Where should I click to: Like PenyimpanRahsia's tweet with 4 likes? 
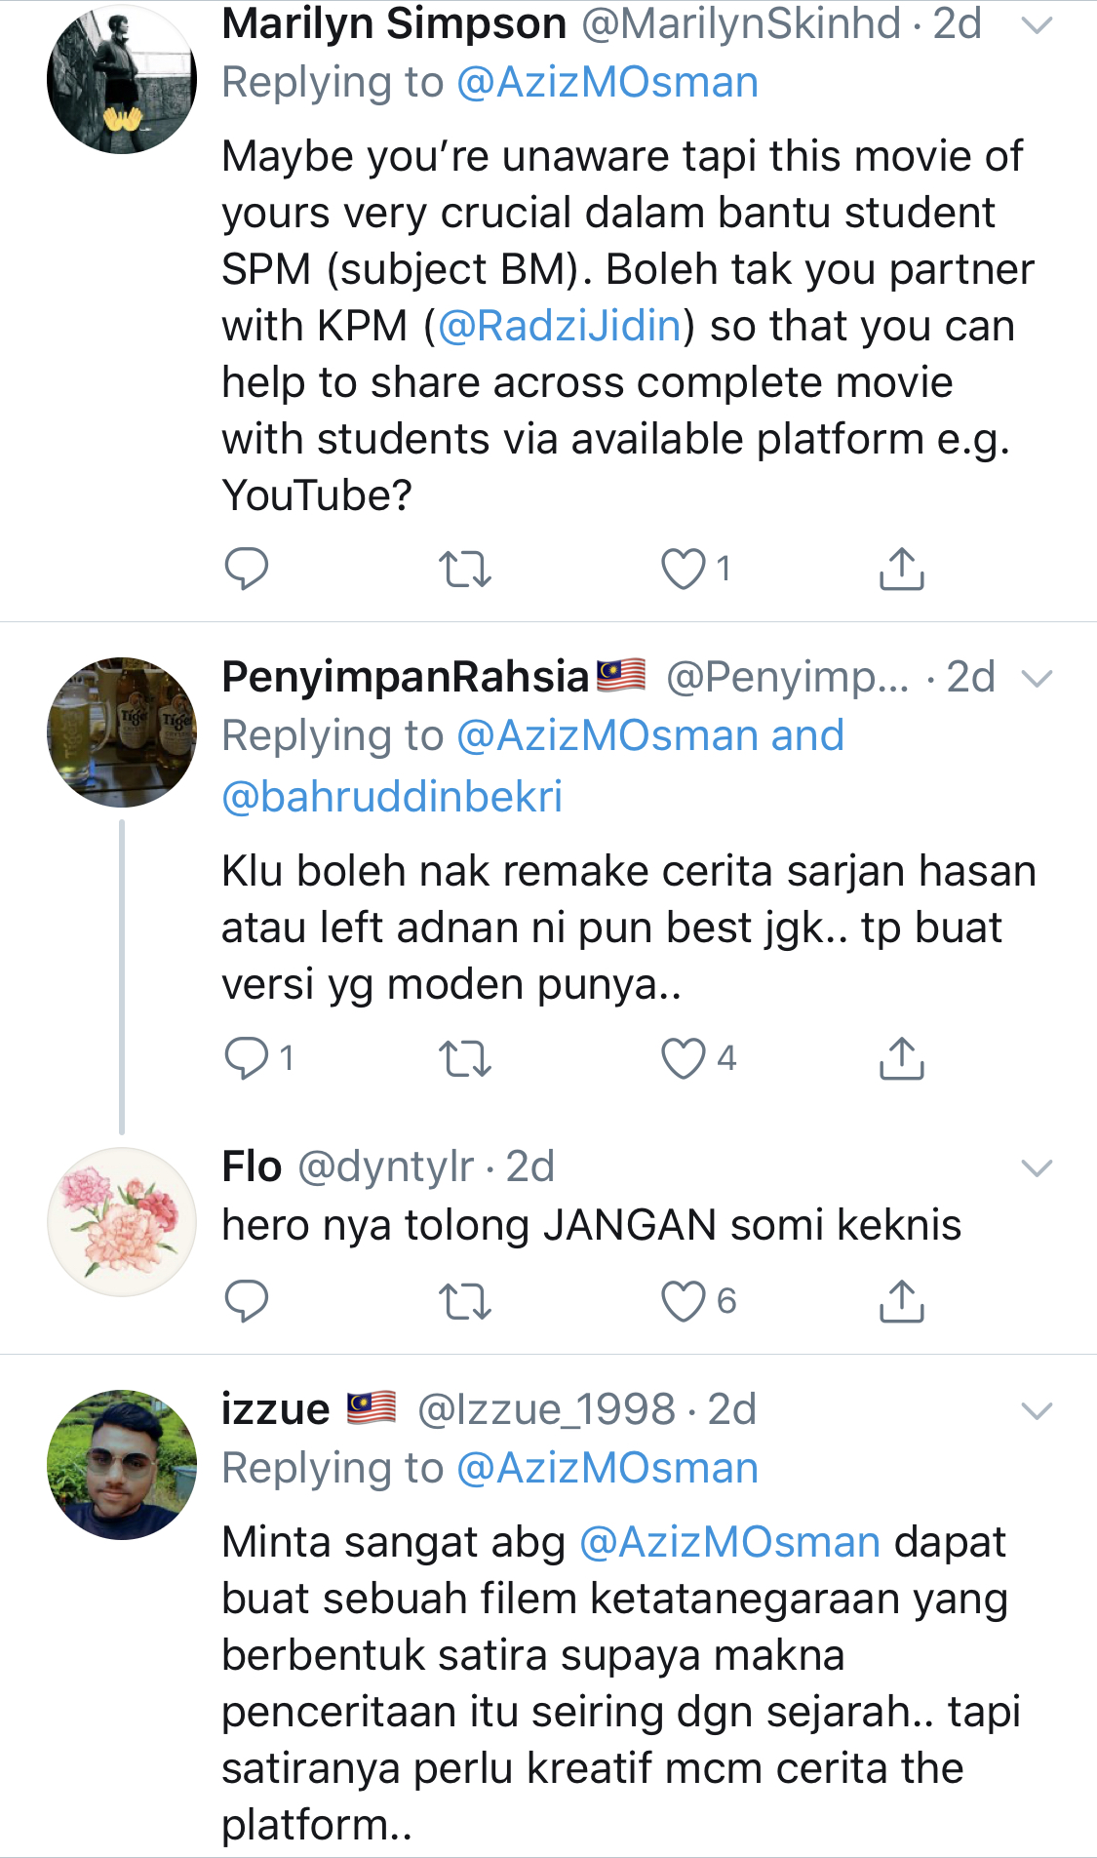[x=684, y=1058]
